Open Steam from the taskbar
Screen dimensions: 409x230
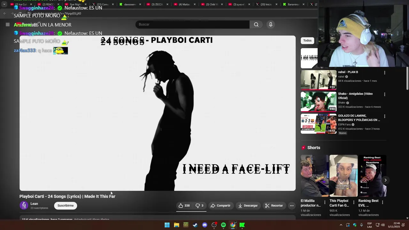click(x=195, y=225)
